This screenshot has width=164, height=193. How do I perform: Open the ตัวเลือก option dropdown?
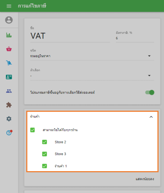point(92,76)
